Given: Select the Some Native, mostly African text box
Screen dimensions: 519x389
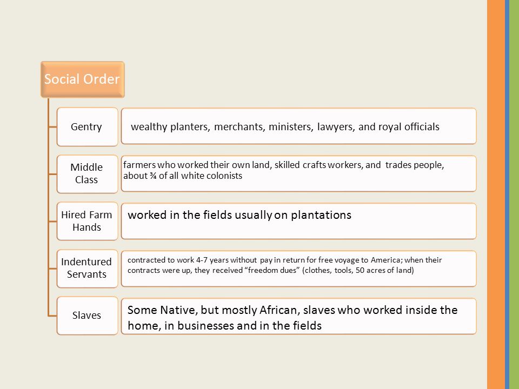Looking at the screenshot, I should (x=298, y=316).
